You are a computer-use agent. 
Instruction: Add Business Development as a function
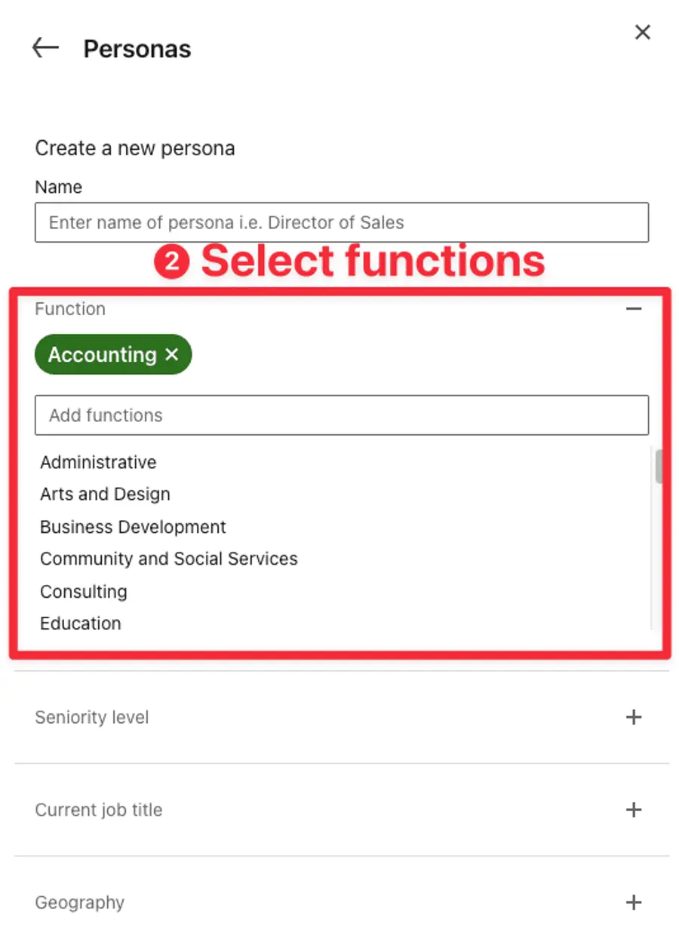point(133,527)
